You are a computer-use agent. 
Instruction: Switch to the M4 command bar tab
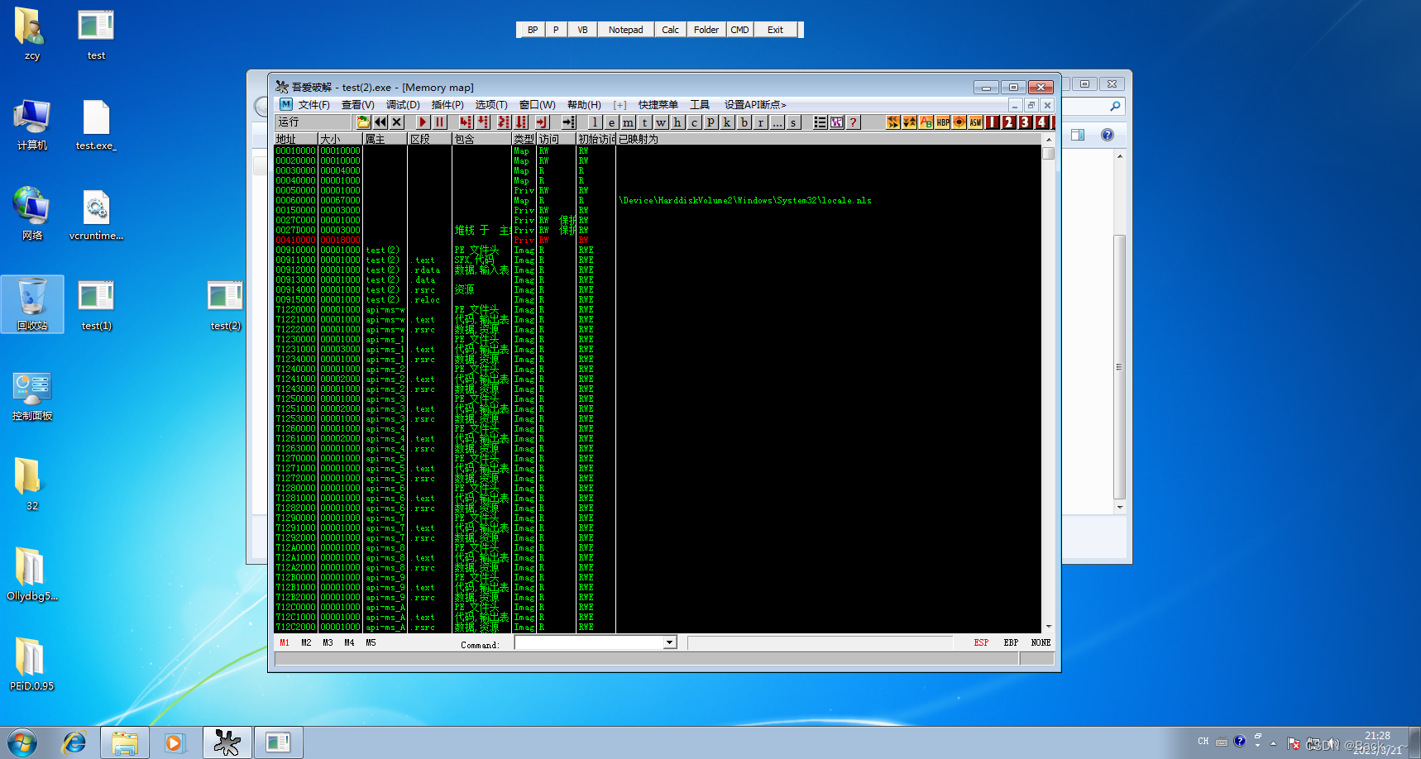click(349, 642)
